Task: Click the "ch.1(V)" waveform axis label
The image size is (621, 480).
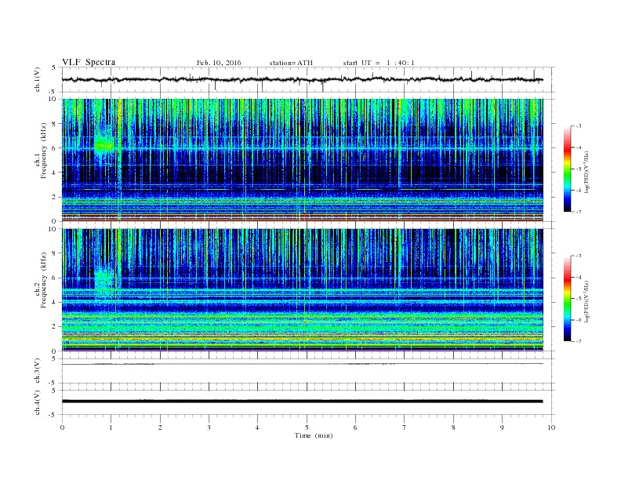Action: 37,79
